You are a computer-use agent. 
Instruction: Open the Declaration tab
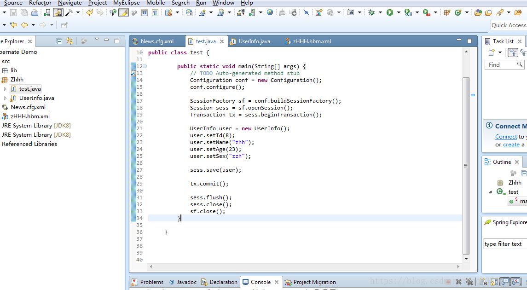[220, 282]
